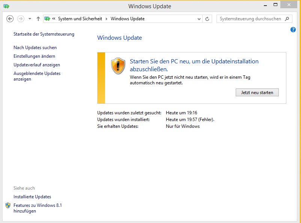The width and height of the screenshot is (301, 223).
Task: Close the Windows Update window
Action: click(x=289, y=5)
